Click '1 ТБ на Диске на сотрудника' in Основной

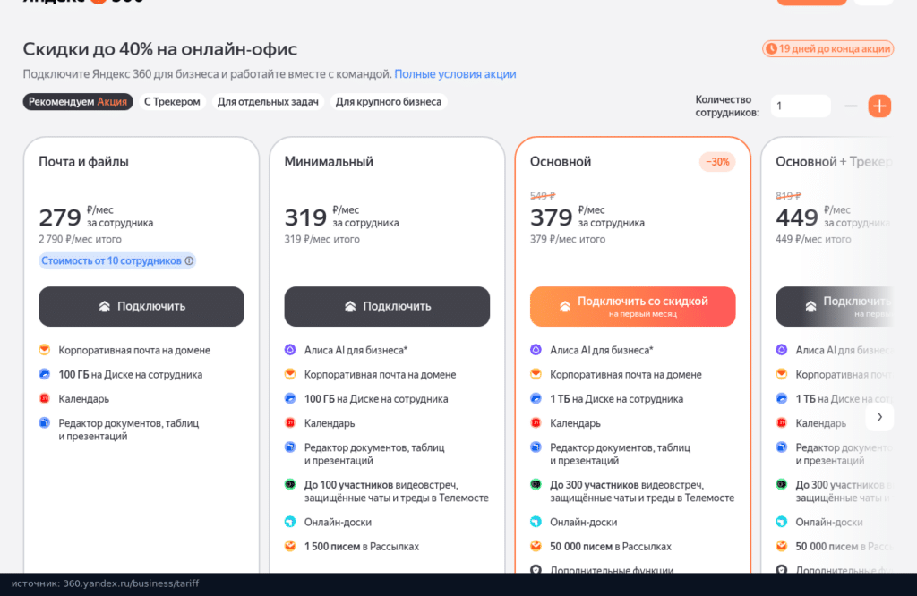click(x=616, y=399)
